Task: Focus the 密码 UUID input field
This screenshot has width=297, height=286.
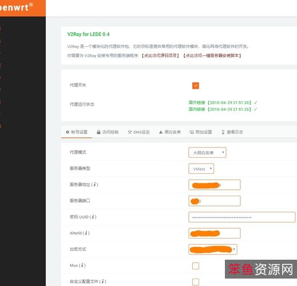Action: (x=242, y=217)
